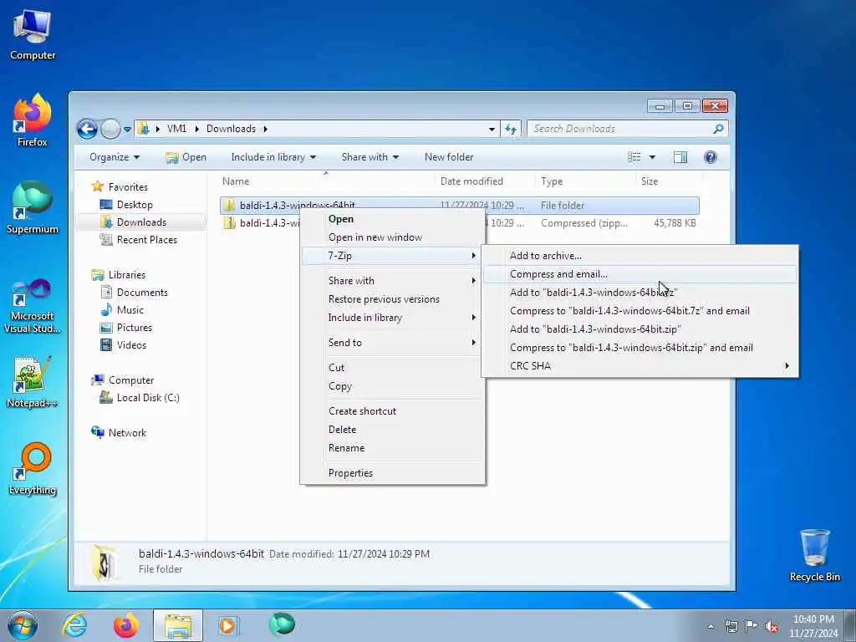Select Restore previous versions
Screen dimensions: 856x642
(x=393, y=299)
